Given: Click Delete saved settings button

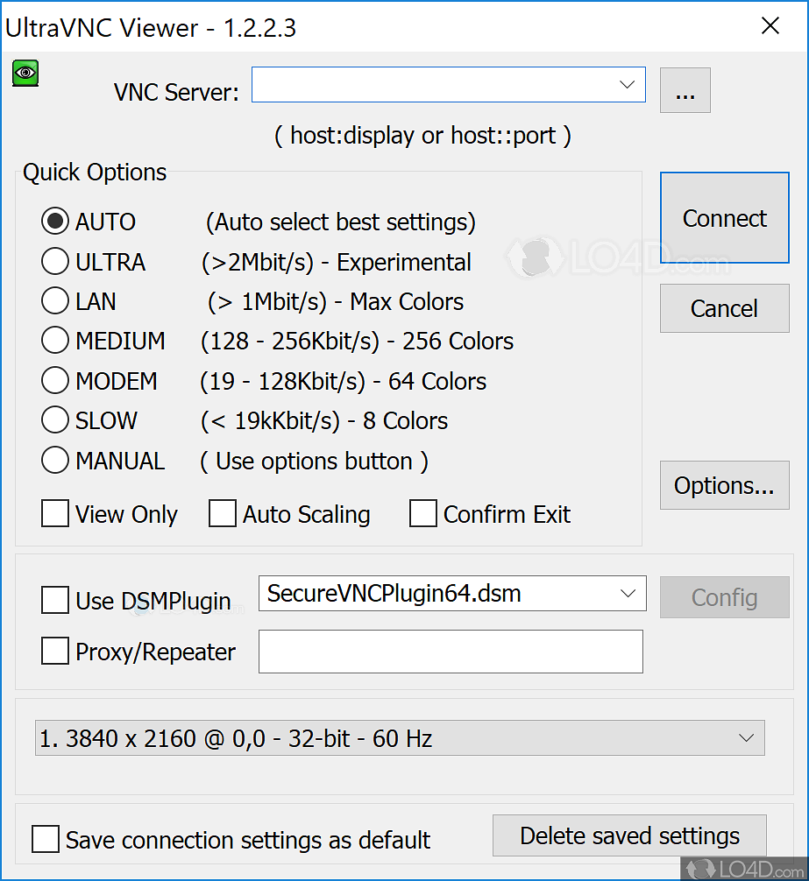Looking at the screenshot, I should (629, 835).
